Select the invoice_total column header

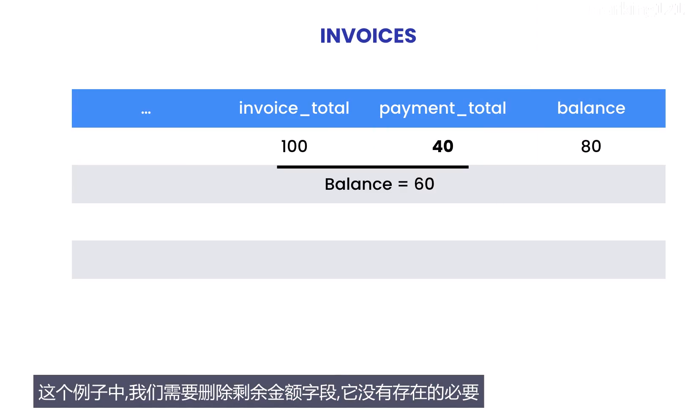click(x=294, y=108)
